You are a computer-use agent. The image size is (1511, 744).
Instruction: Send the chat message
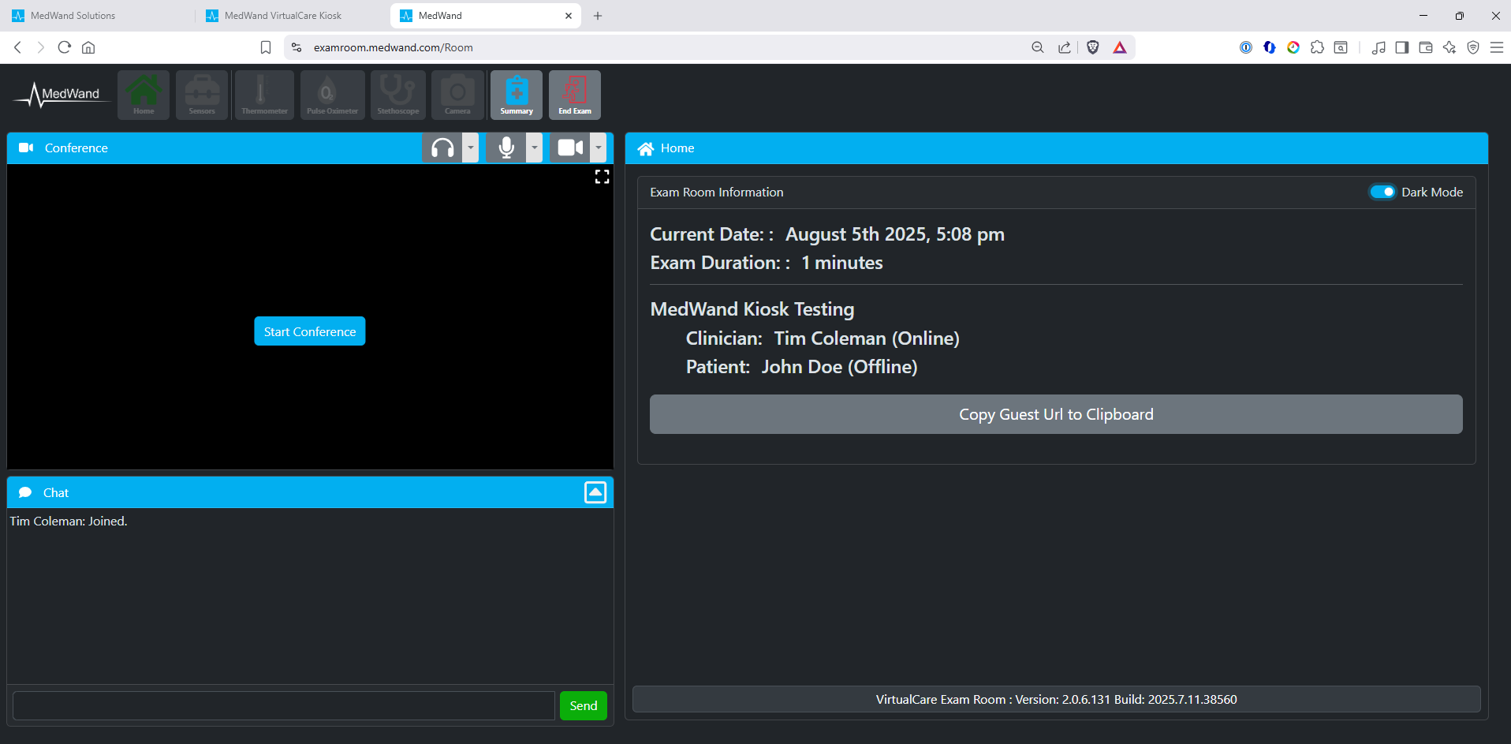[584, 705]
